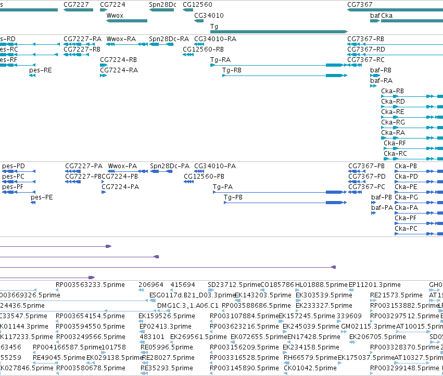Select the 206964 EST label
Viewport: 443px width, 376px height.
151,285
